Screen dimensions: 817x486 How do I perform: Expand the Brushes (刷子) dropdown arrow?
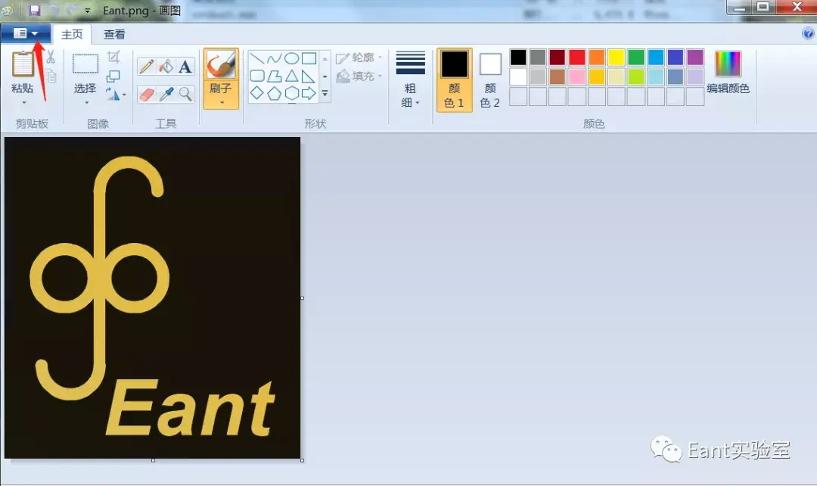tap(222, 103)
